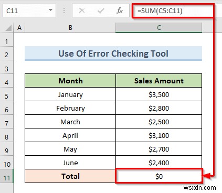
Task: Select the 'April' cell
Action: [70, 135]
